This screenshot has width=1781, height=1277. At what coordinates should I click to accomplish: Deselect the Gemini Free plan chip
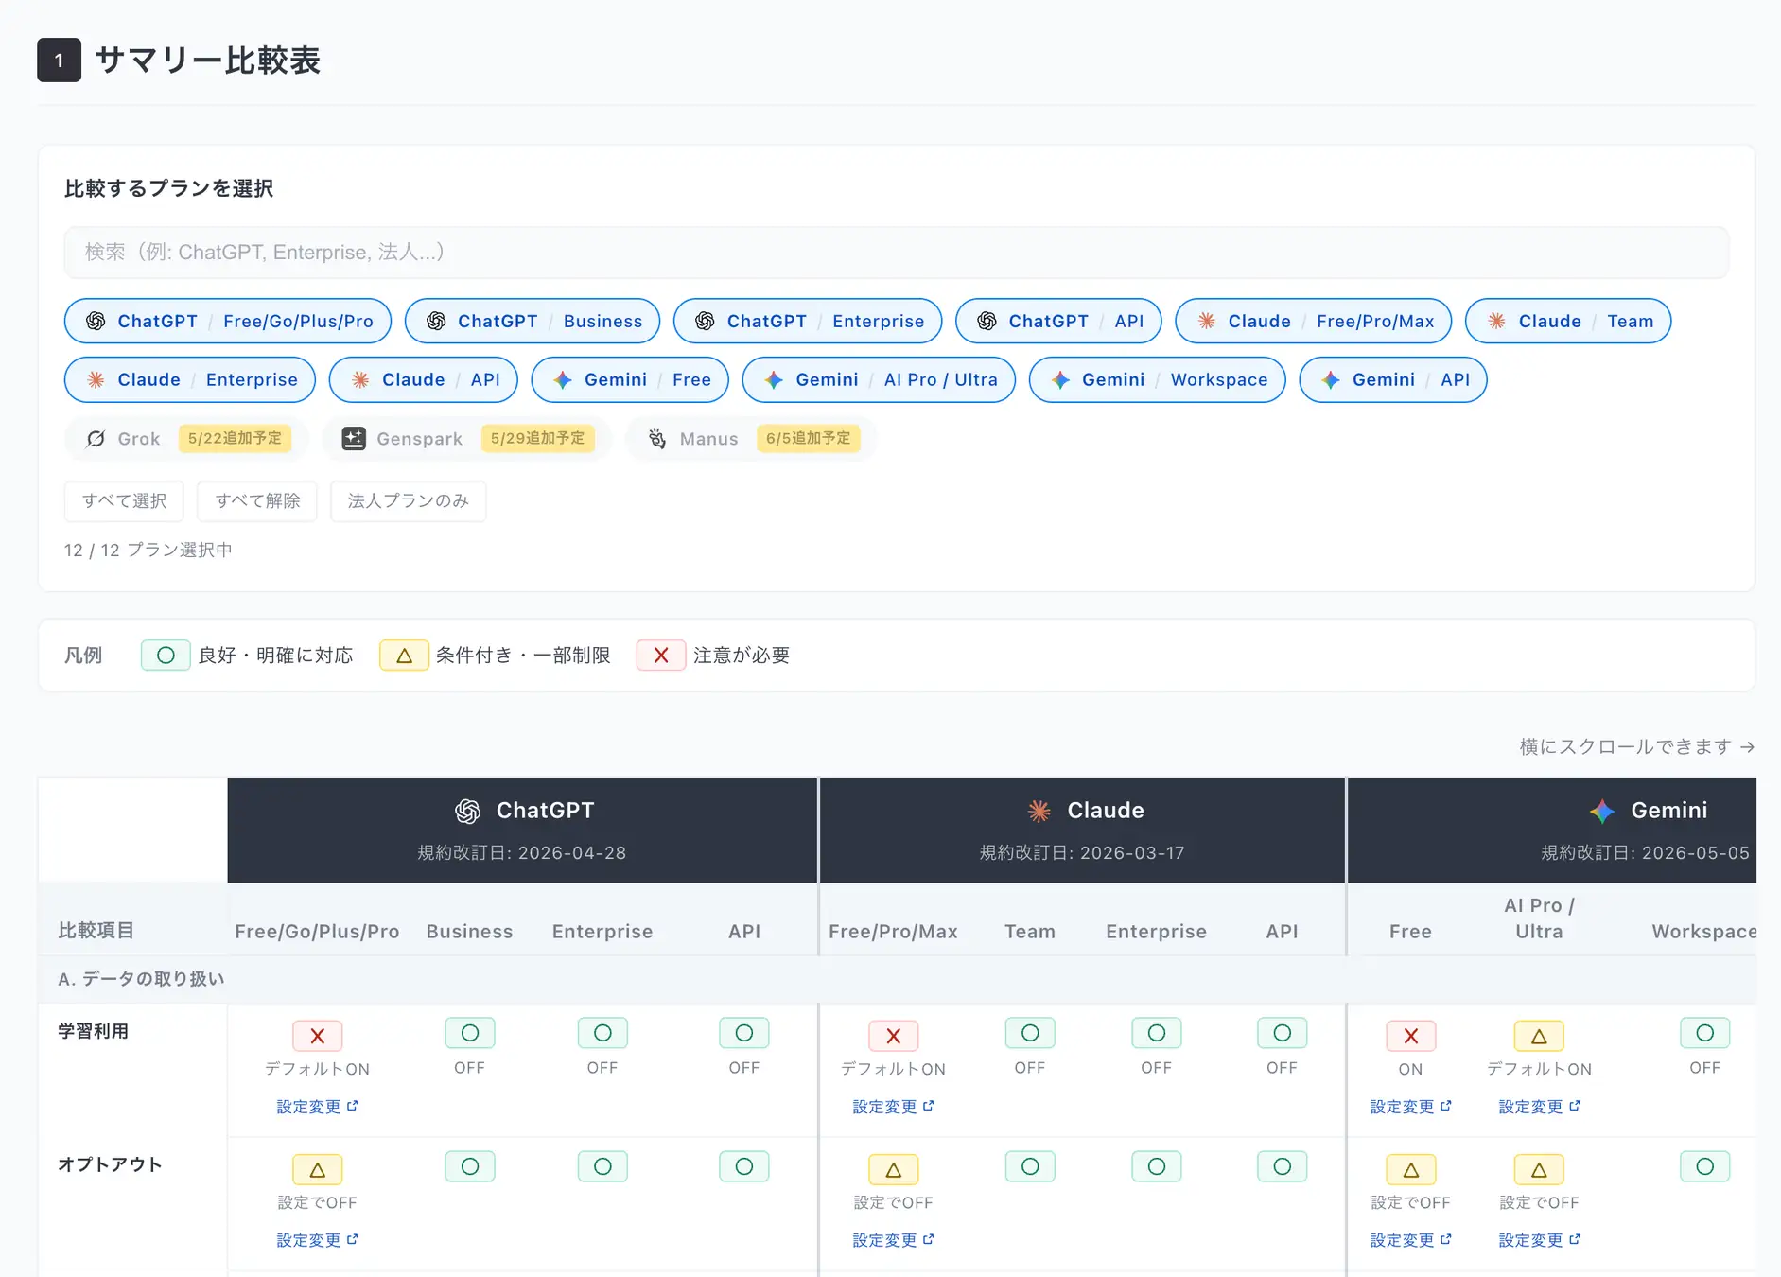click(x=630, y=379)
